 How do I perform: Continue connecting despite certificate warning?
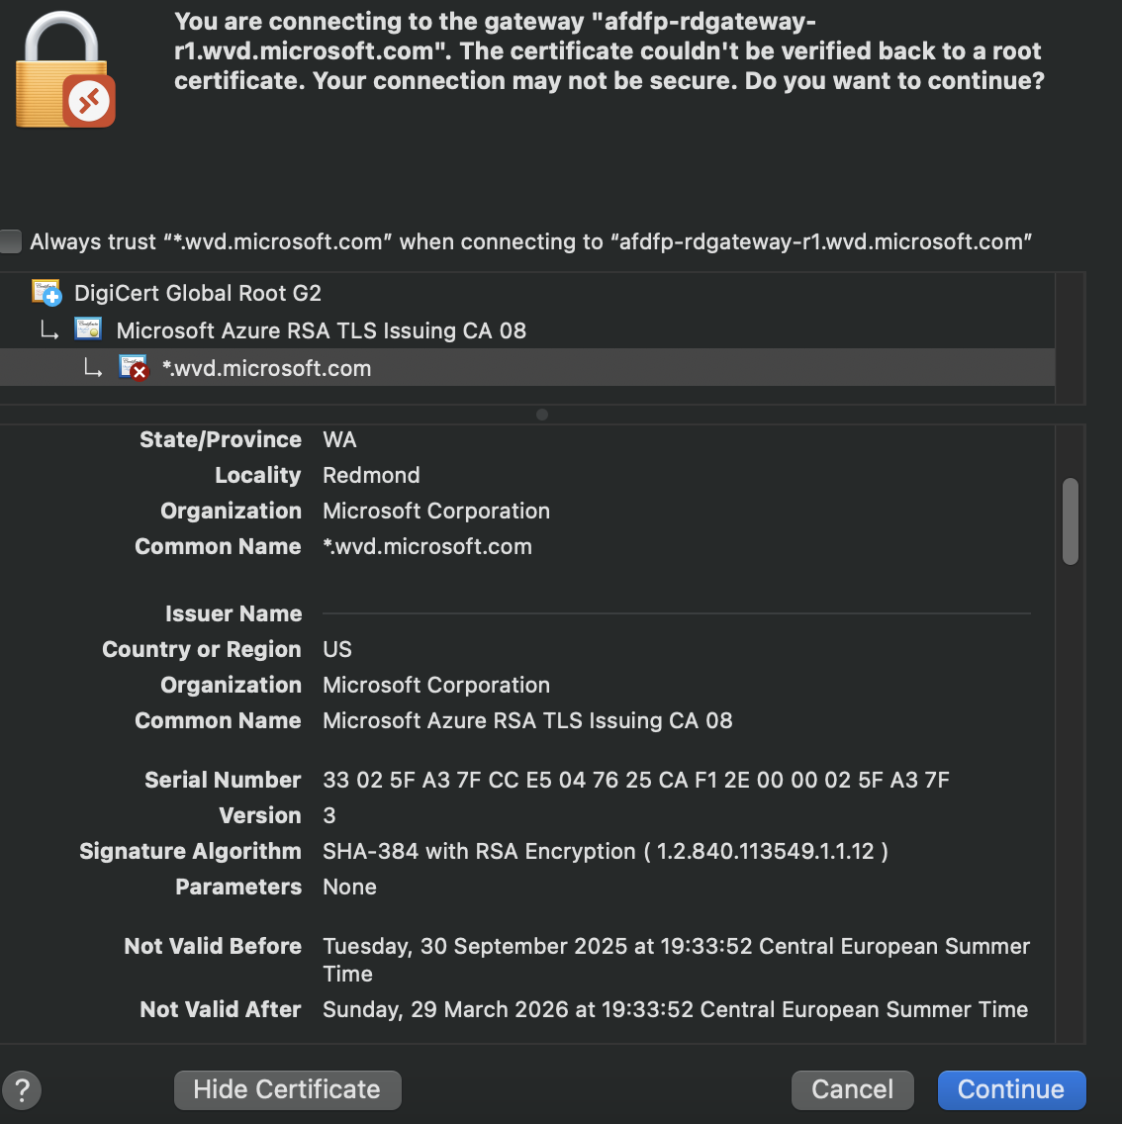(x=1011, y=1090)
